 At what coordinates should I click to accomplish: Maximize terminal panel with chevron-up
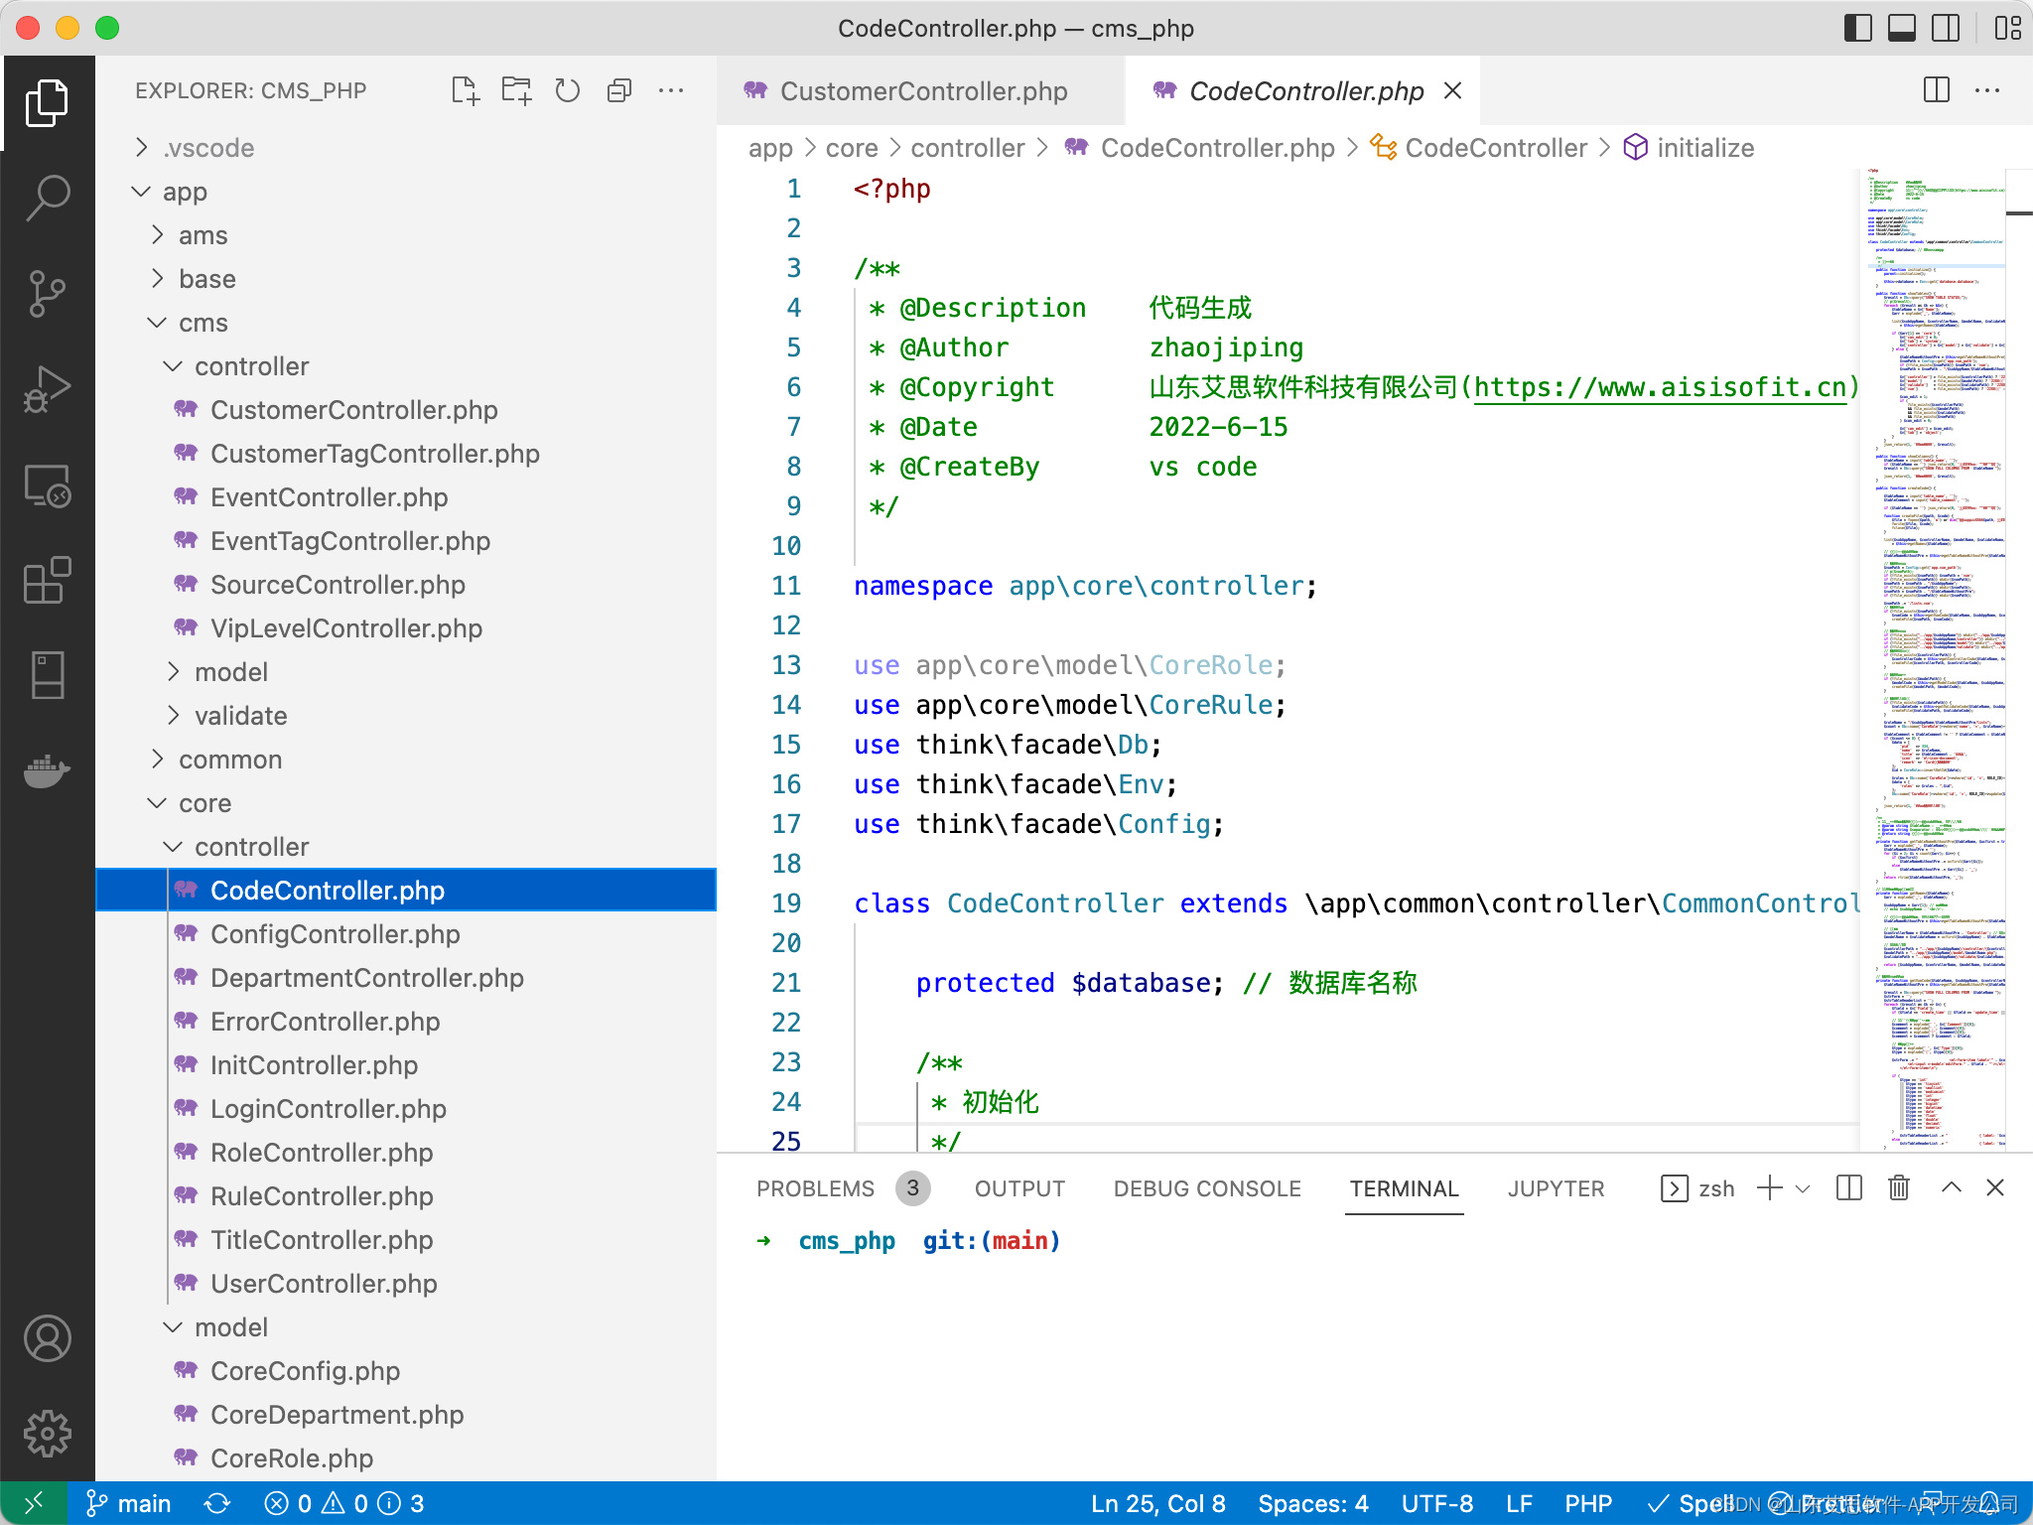tap(1951, 1188)
